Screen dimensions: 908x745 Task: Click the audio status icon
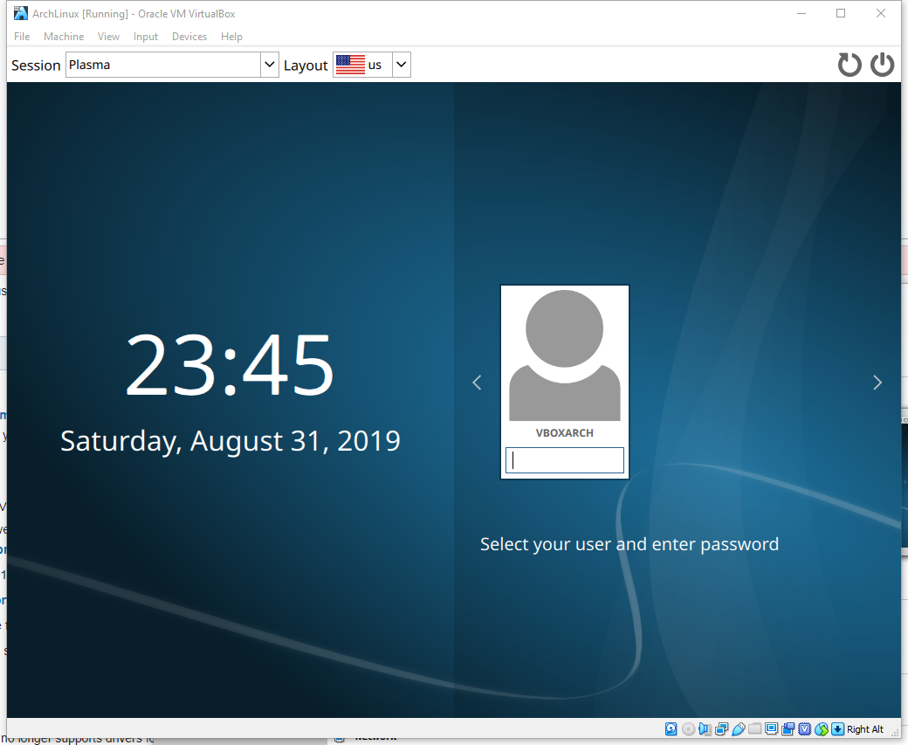[705, 729]
